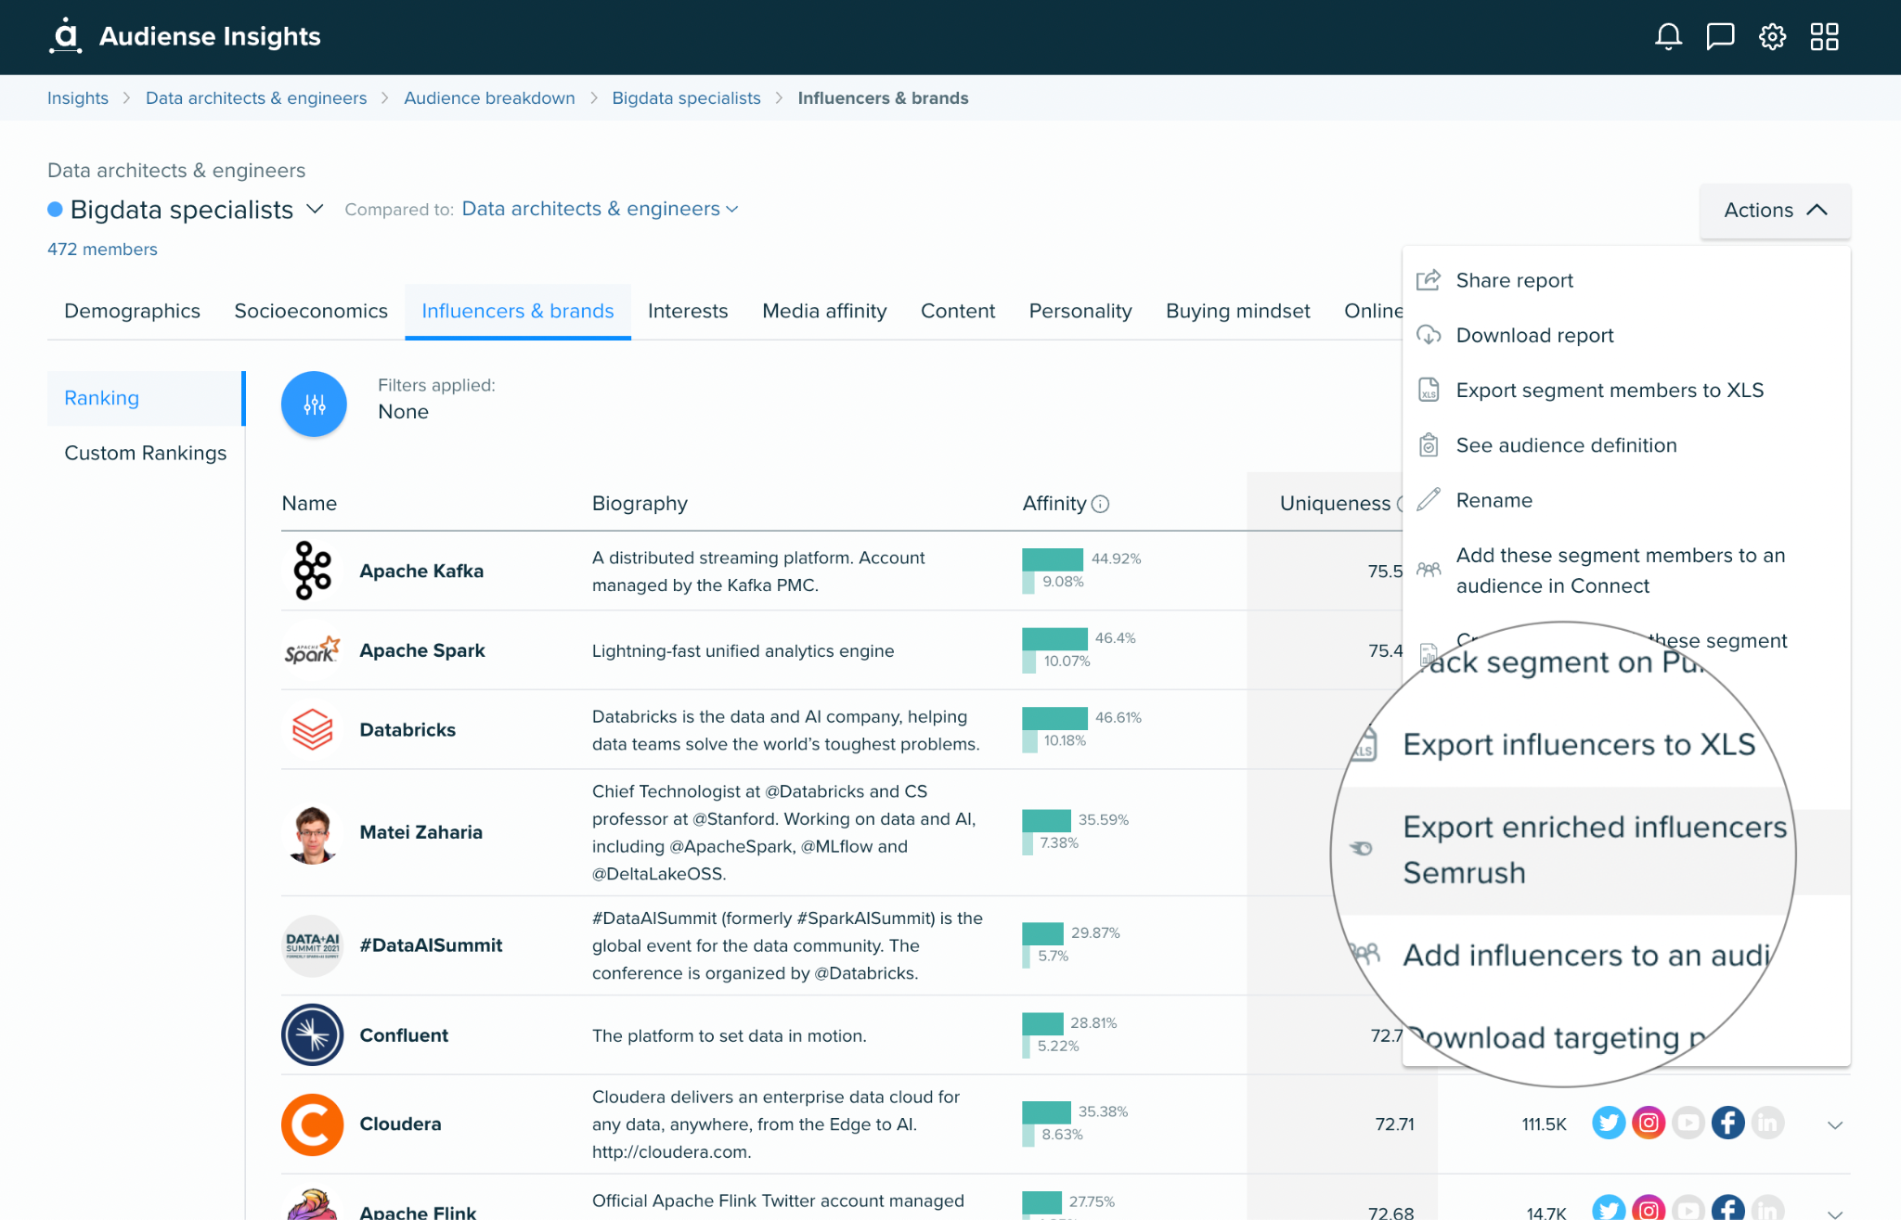Go to Audience breakdown breadcrumb
This screenshot has height=1220, width=1901.
point(489,98)
